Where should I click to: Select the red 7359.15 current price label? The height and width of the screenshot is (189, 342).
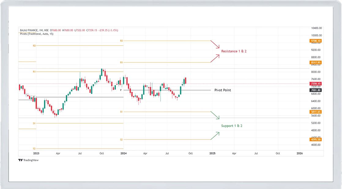point(315,83)
